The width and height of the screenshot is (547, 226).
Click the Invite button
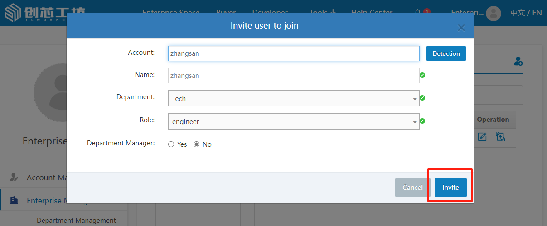tap(450, 188)
